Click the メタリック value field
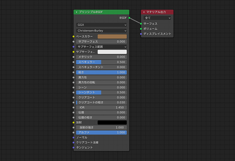The width and height of the screenshot is (235, 161). click(101, 57)
